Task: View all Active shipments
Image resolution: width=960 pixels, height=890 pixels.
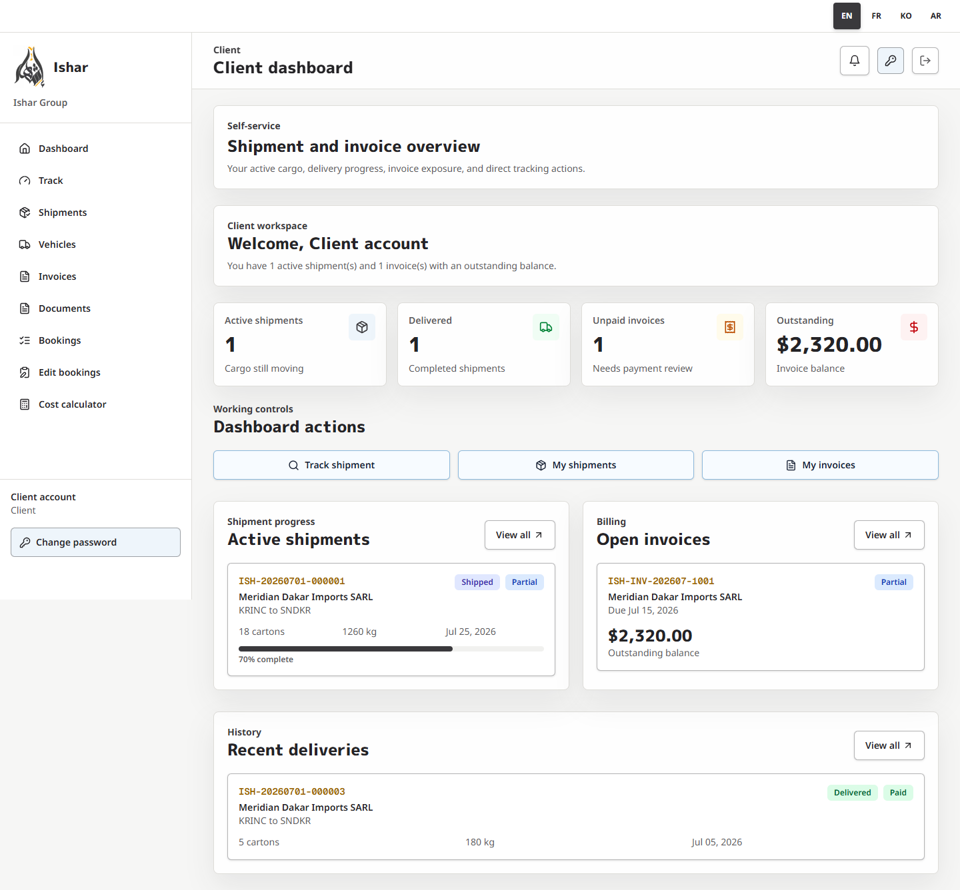Action: 520,535
